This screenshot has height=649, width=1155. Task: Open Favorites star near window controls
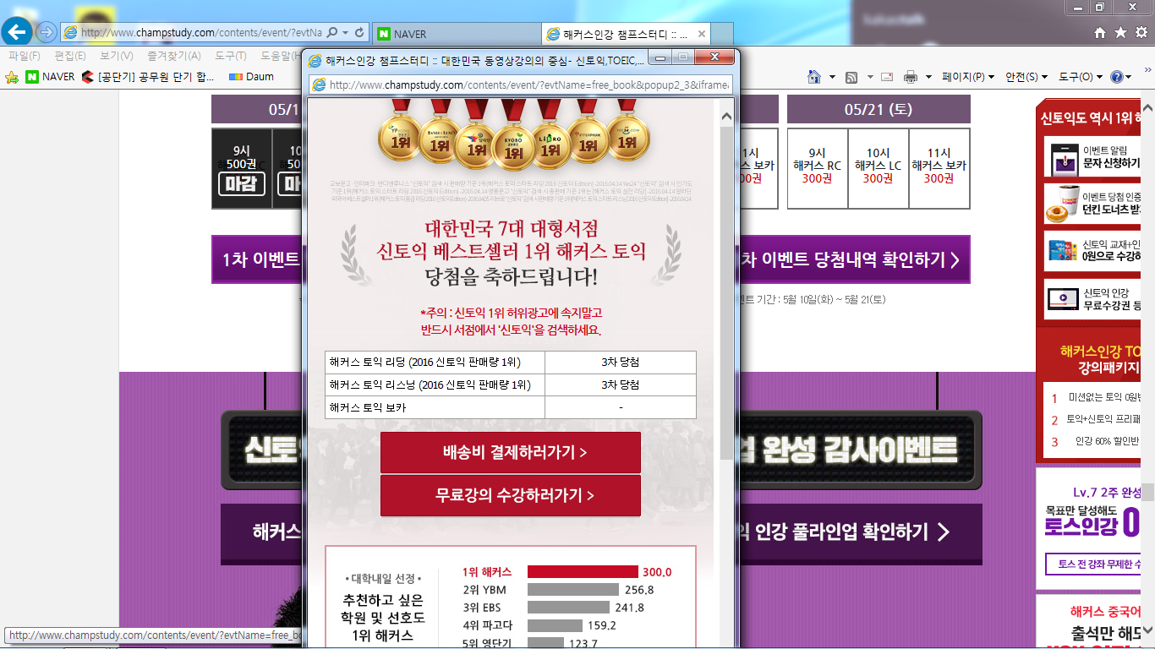point(1120,33)
